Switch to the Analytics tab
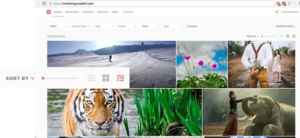 coord(103,12)
